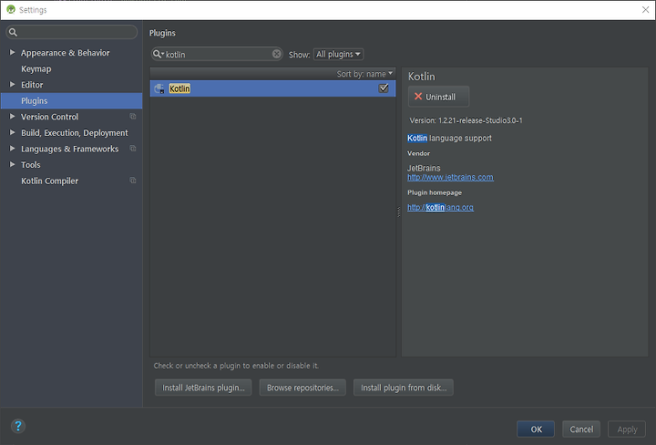Click the Cancel button
The height and width of the screenshot is (445, 656).
coord(581,429)
